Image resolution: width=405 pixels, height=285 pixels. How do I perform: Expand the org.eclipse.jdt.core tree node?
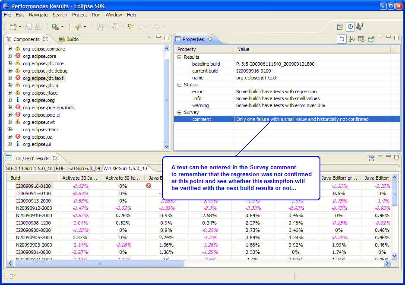click(x=9, y=63)
